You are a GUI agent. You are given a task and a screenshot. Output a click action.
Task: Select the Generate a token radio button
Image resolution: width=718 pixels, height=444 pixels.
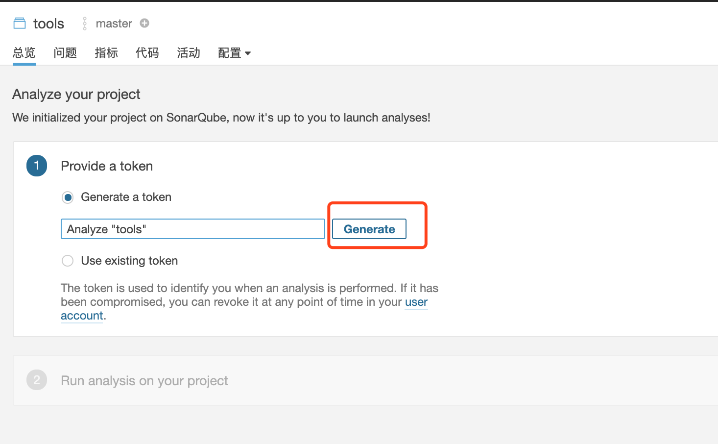(x=68, y=197)
